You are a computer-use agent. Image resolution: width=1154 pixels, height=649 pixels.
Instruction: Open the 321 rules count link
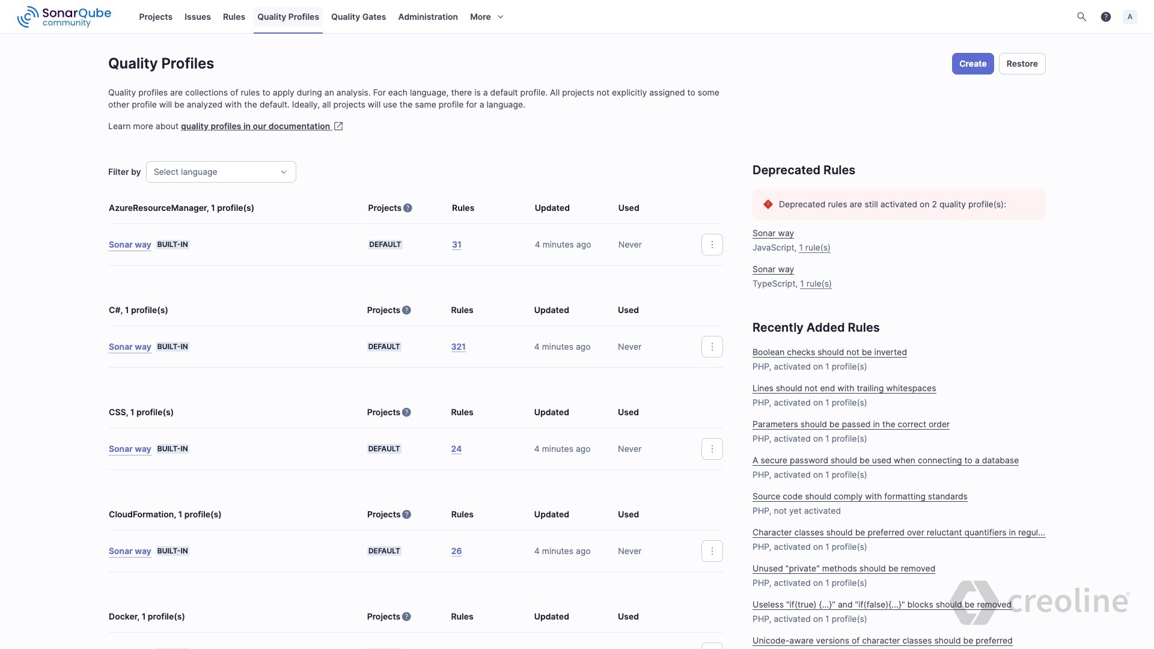click(x=458, y=347)
